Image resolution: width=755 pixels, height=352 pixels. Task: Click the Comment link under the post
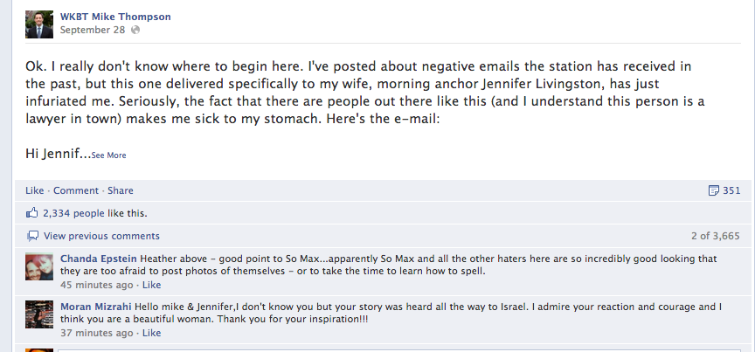coord(76,190)
